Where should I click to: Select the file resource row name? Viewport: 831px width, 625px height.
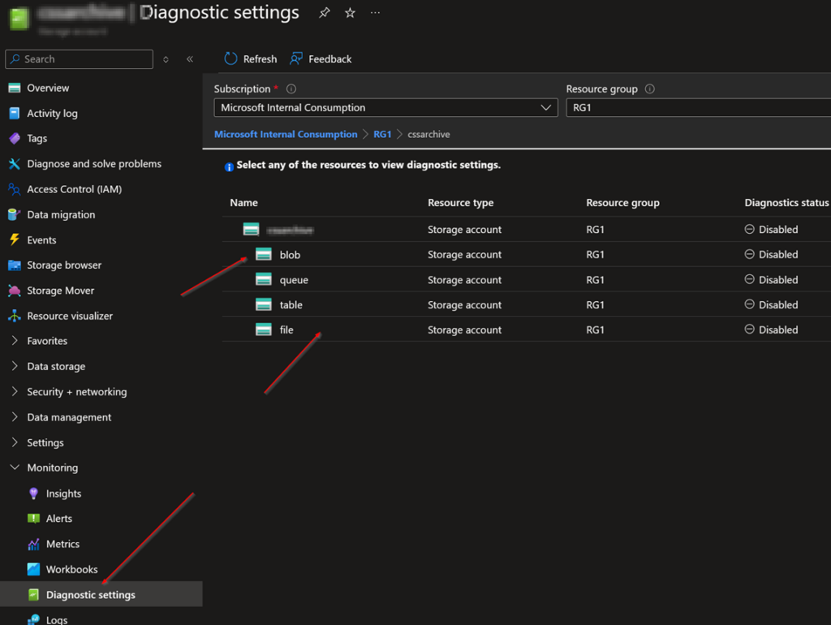coord(286,330)
